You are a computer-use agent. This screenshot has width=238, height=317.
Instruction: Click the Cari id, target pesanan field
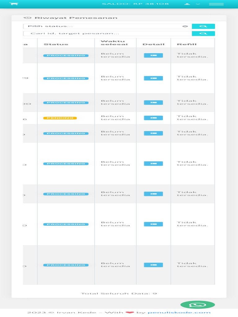click(x=107, y=33)
